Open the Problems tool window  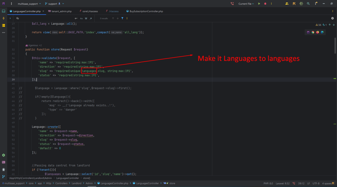click(x=4, y=170)
